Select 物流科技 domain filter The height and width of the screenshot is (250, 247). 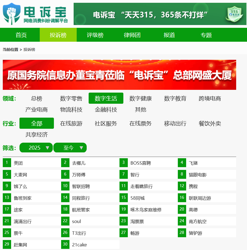(x=71, y=110)
